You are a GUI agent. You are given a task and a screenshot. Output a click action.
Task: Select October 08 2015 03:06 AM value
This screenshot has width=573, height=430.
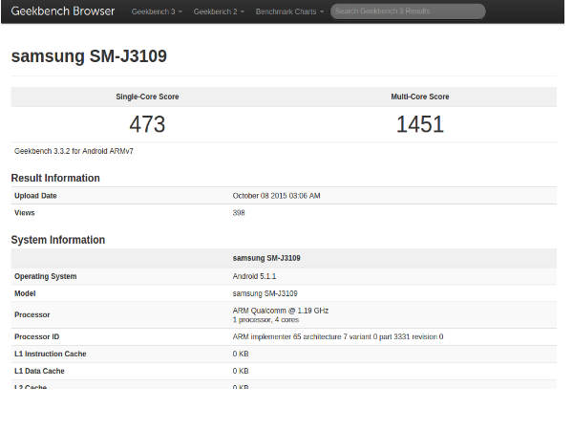[x=276, y=196]
